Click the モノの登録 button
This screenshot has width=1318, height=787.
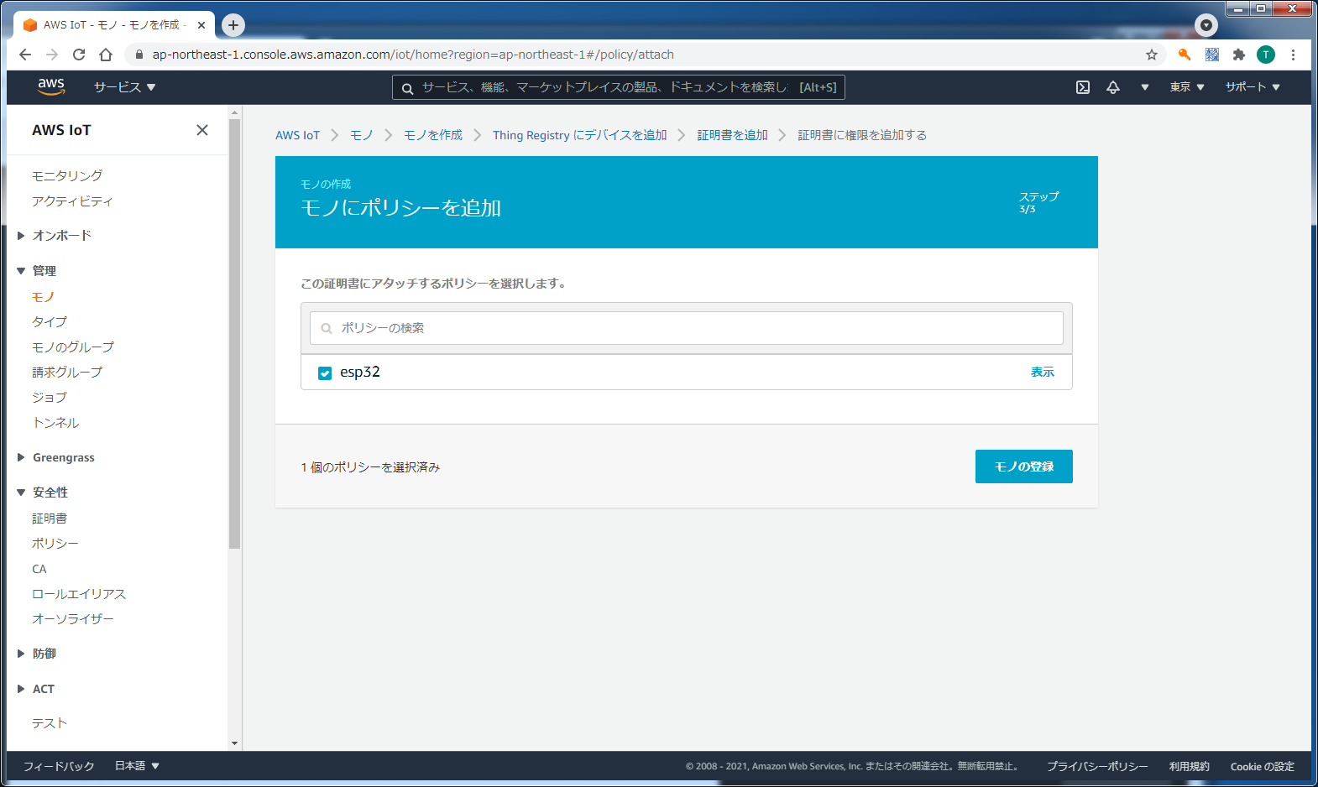[1024, 466]
